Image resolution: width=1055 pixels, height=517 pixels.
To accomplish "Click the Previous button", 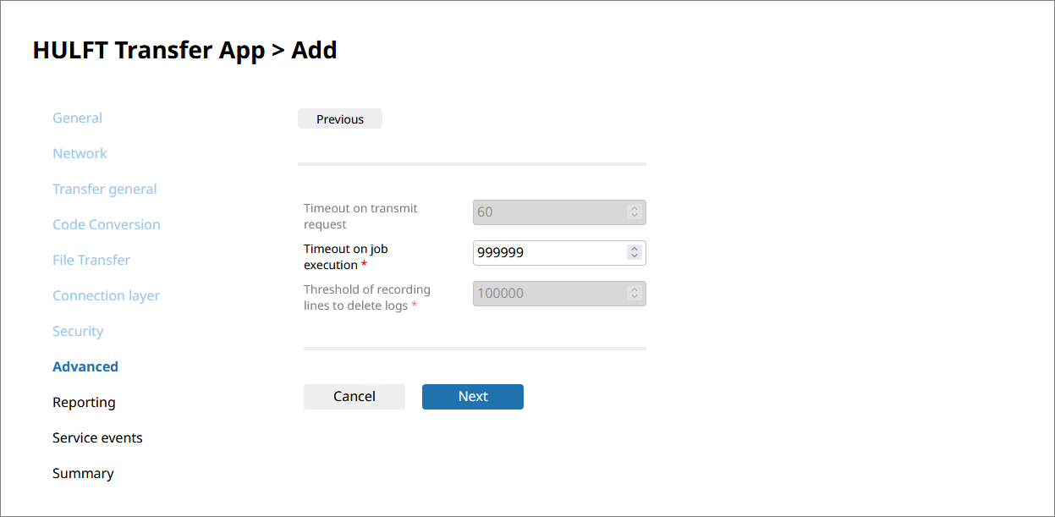I will click(339, 119).
